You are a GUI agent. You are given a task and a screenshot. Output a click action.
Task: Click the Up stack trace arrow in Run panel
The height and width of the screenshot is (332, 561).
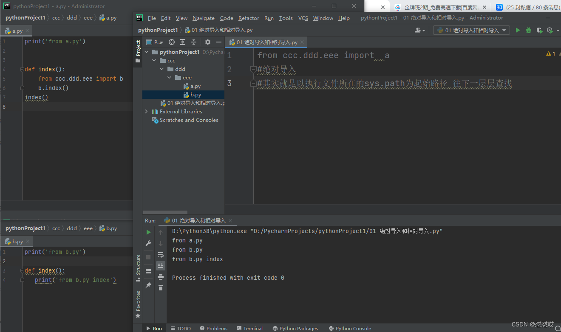tap(161, 232)
